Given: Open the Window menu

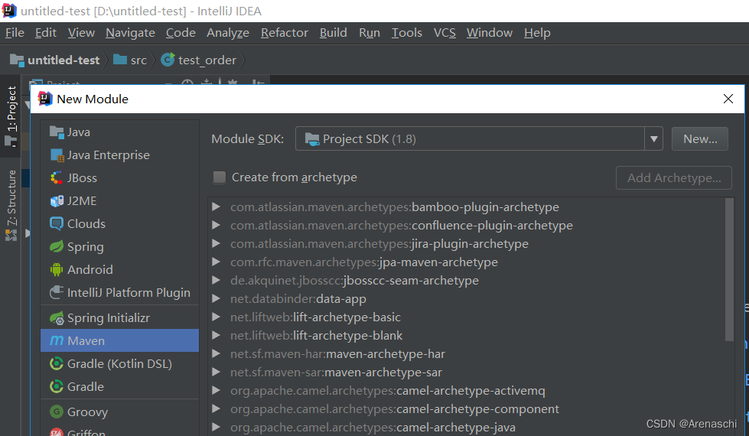Looking at the screenshot, I should (x=490, y=33).
